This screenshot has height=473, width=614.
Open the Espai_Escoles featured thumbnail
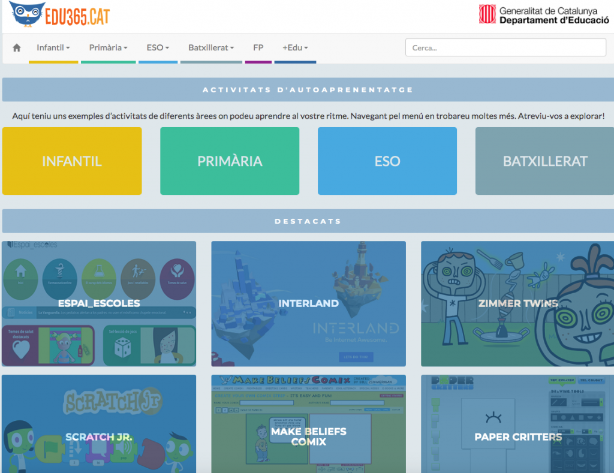(x=99, y=303)
